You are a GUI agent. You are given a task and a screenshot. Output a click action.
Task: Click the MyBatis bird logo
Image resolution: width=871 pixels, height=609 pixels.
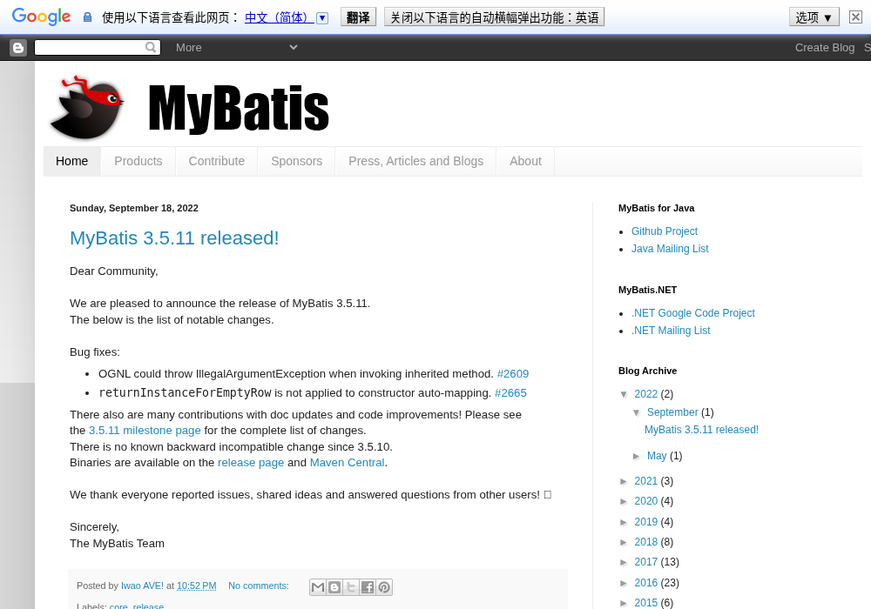pos(87,107)
